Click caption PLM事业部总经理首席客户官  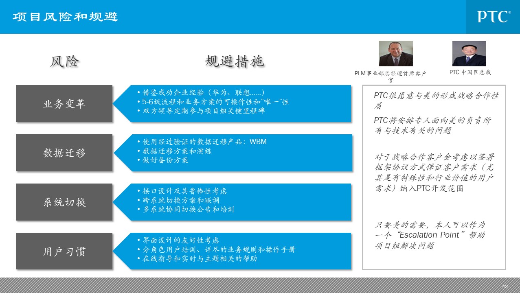(x=391, y=77)
